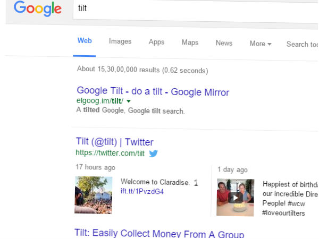This screenshot has width=319, height=239.
Task: Open the crowd photo tweet thumbnail
Action: pos(94,195)
